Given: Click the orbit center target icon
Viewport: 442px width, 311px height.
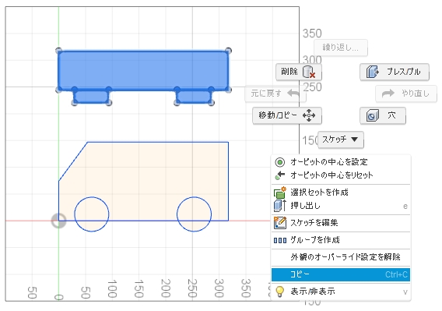Looking at the screenshot, I should pyautogui.click(x=279, y=162).
